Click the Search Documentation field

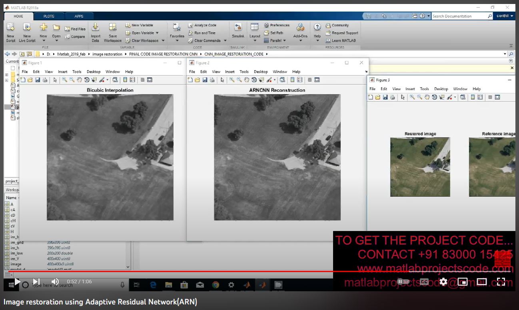[458, 16]
